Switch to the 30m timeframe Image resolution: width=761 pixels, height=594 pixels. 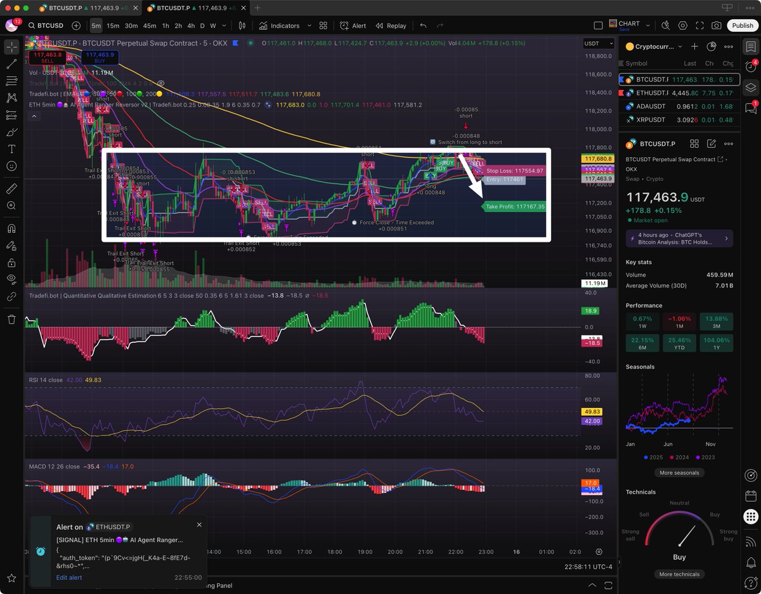tap(131, 25)
